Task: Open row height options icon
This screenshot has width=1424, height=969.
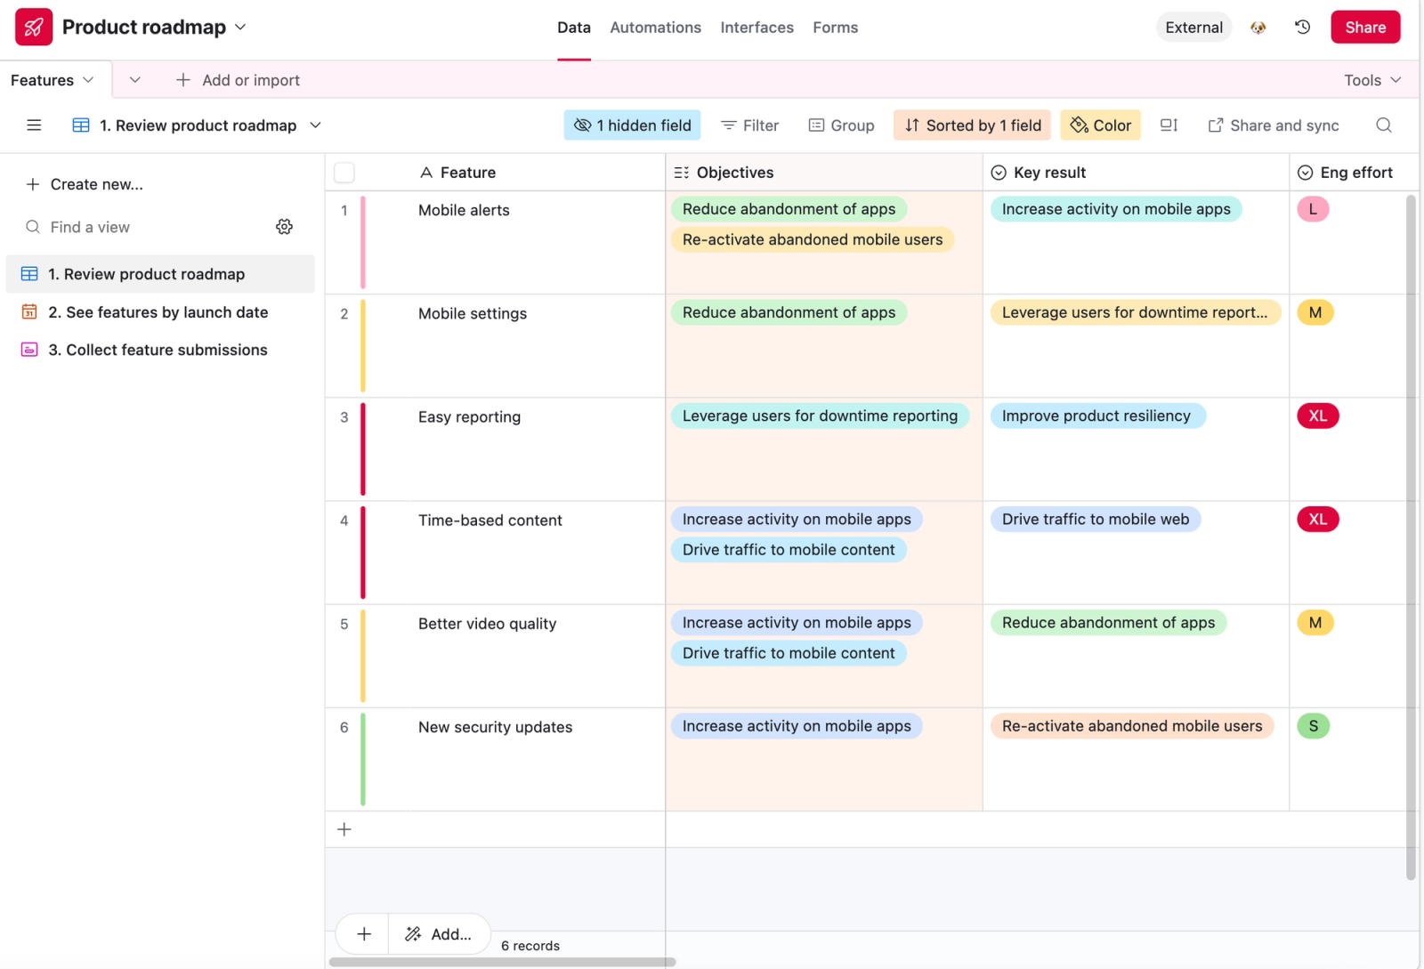Action: (1169, 125)
